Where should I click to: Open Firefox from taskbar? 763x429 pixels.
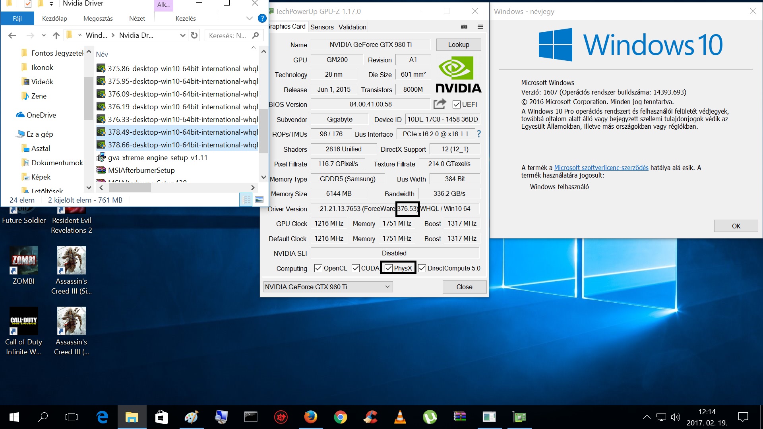point(311,417)
